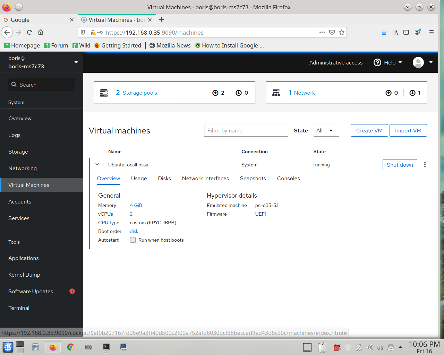Open Firefox downloads via the download arrow icon
Viewport: 444px width, 355px height.
[x=384, y=32]
